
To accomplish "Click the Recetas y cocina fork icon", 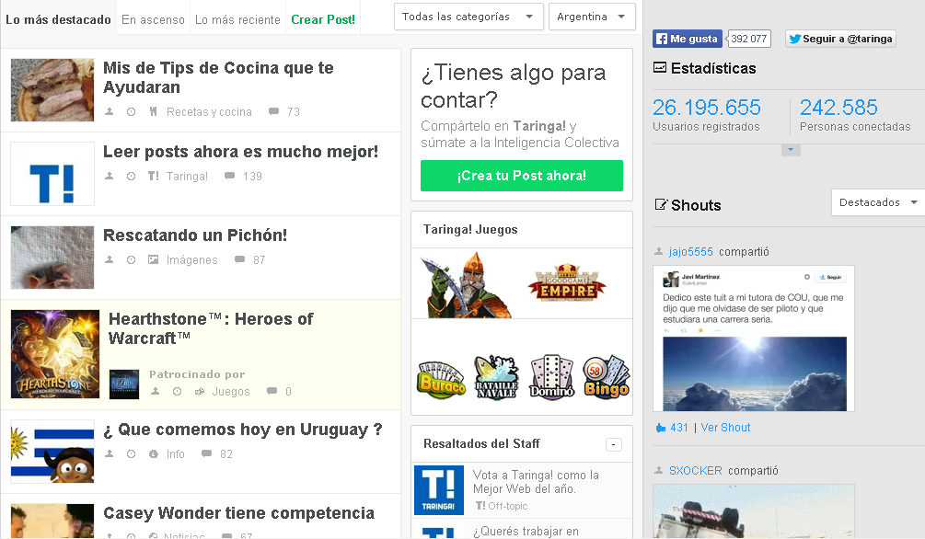I will [x=154, y=111].
